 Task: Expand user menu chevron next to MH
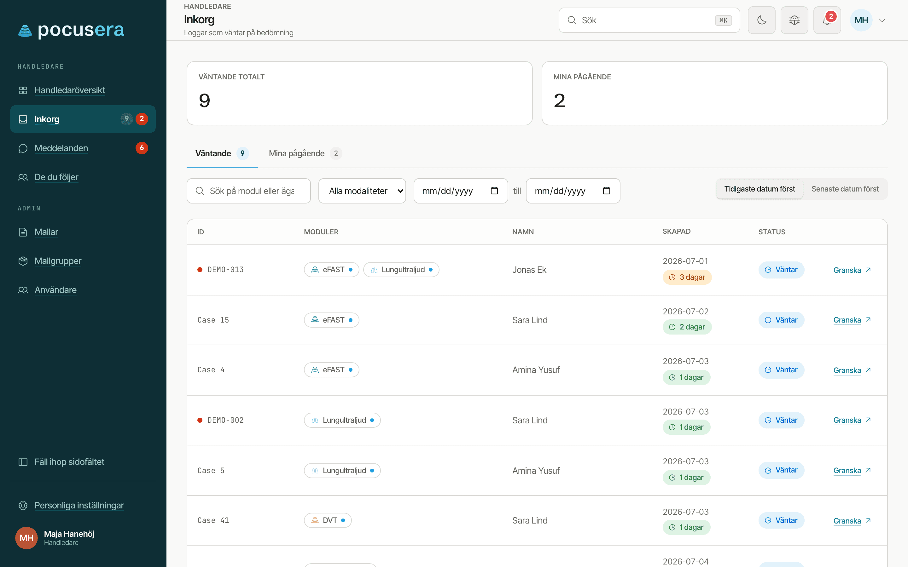pos(882,20)
